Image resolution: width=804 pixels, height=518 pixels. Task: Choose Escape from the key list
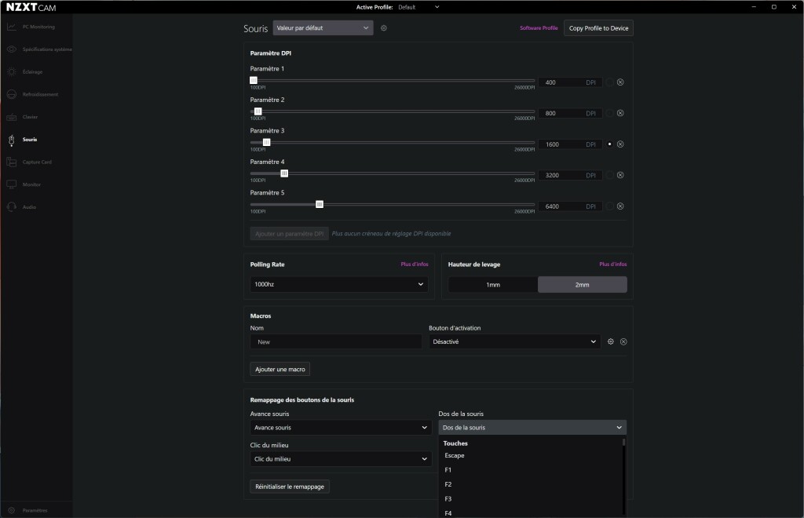coord(454,455)
